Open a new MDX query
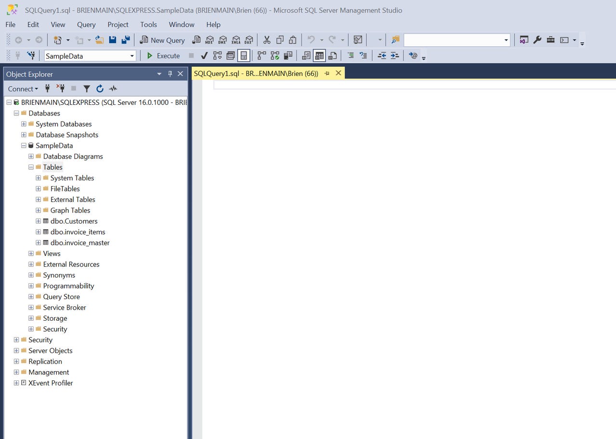The width and height of the screenshot is (616, 439). [209, 40]
